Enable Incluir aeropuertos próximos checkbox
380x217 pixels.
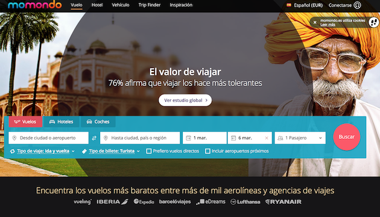click(x=207, y=151)
